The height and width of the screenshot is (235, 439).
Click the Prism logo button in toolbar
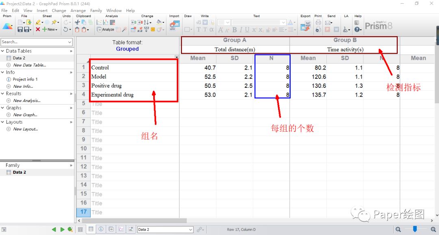click(x=7, y=26)
